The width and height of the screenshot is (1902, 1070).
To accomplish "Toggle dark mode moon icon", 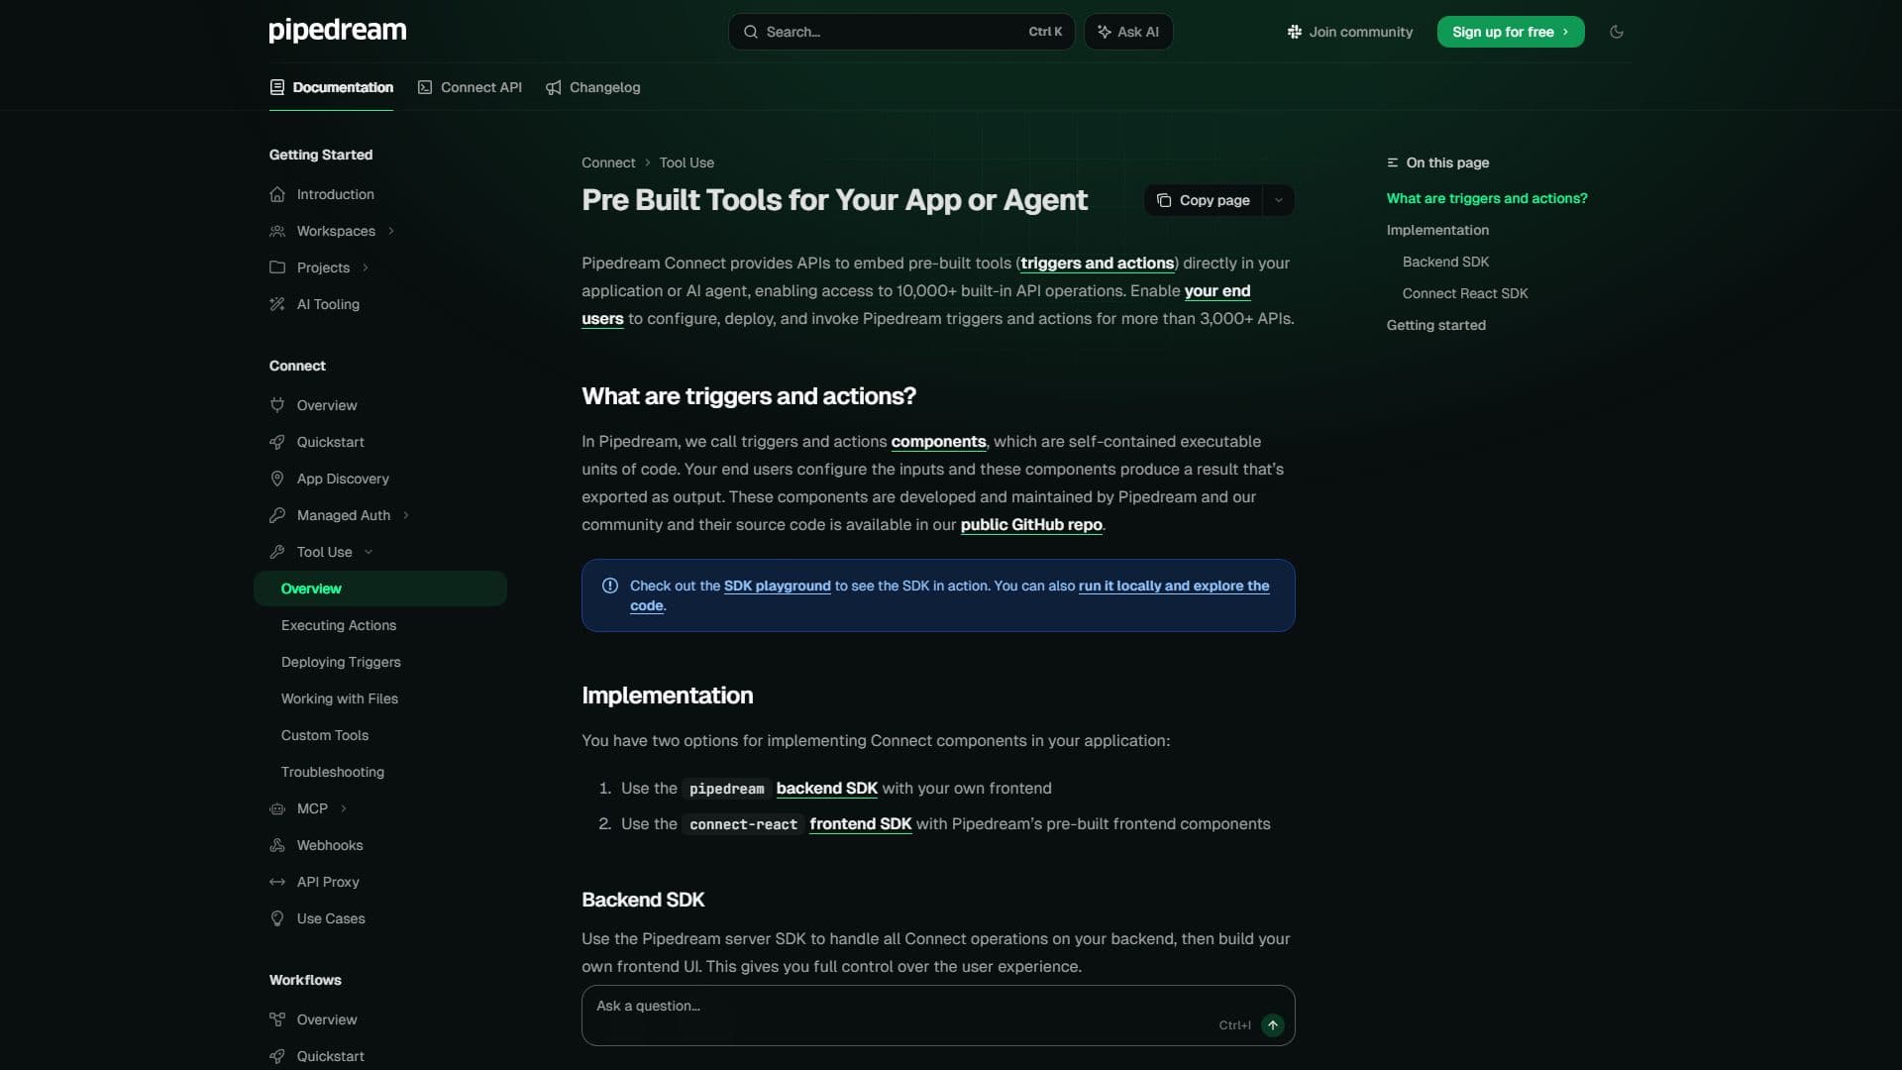I will 1617,32.
